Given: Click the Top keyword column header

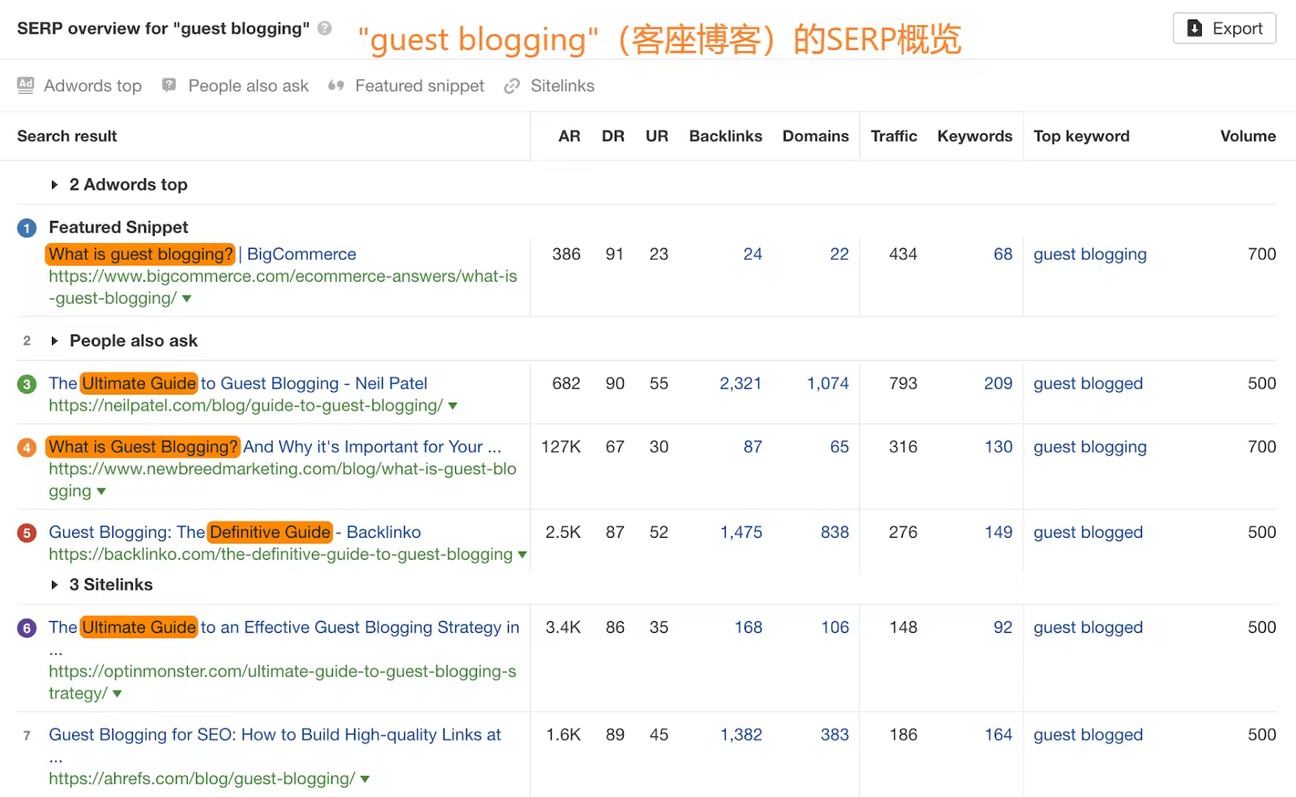Looking at the screenshot, I should coord(1081,136).
